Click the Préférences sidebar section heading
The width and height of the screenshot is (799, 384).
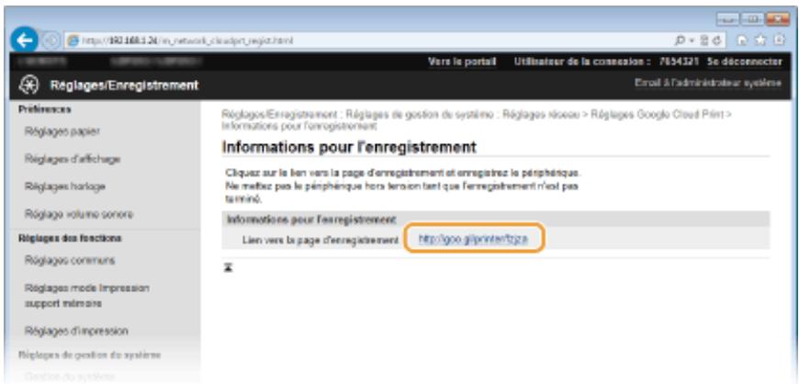point(45,109)
